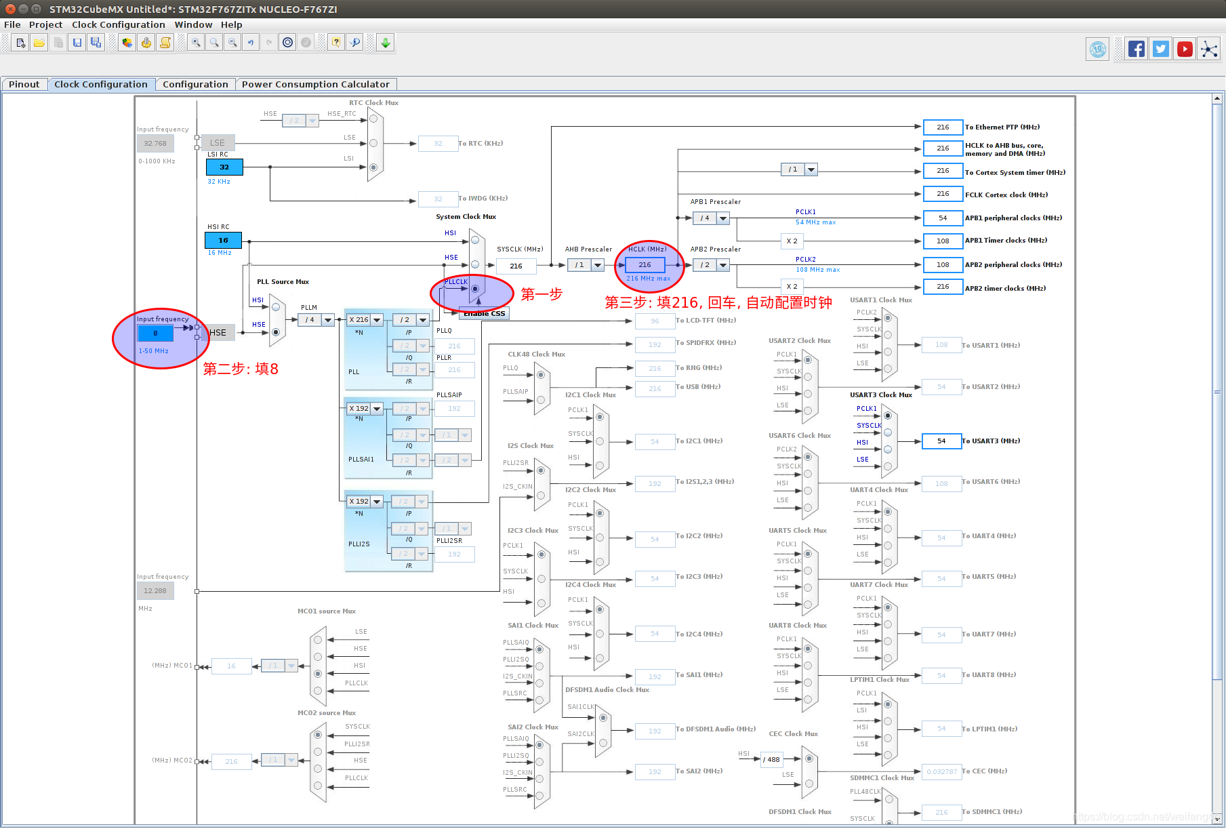Click the HSE input frequency field

point(156,333)
